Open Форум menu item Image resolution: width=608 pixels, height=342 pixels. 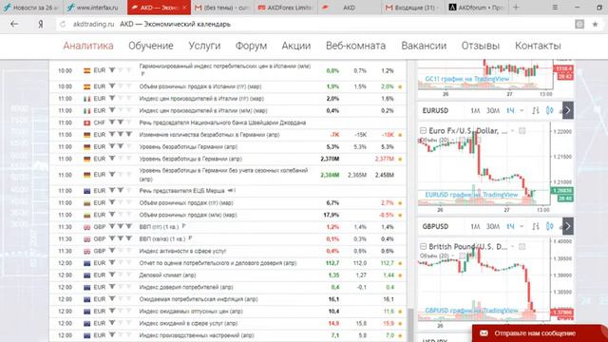(251, 46)
